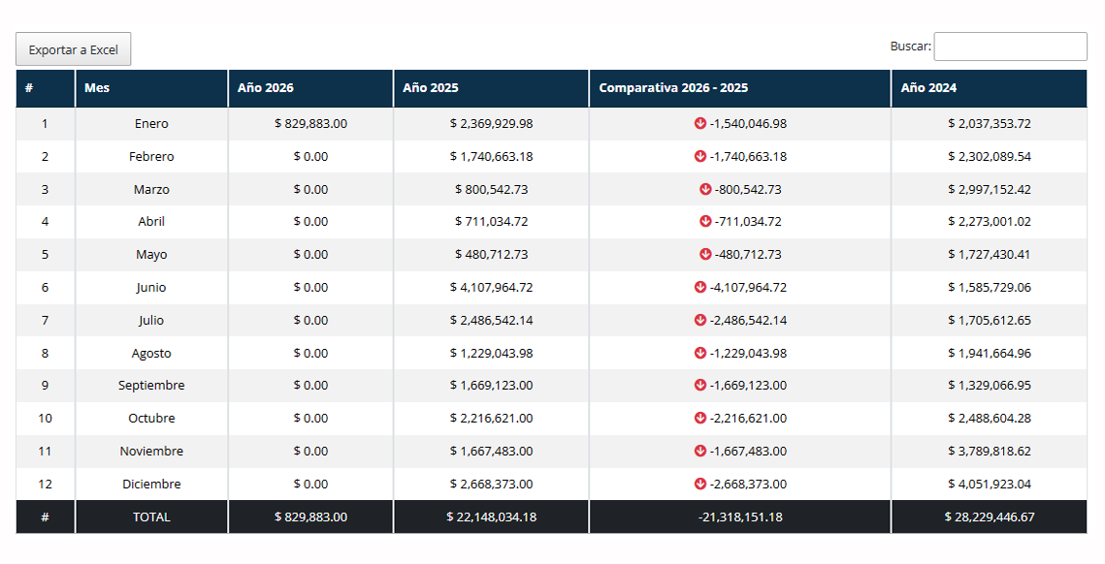Click the down-arrow icon in Agosto row
This screenshot has width=1105, height=564.
point(700,353)
